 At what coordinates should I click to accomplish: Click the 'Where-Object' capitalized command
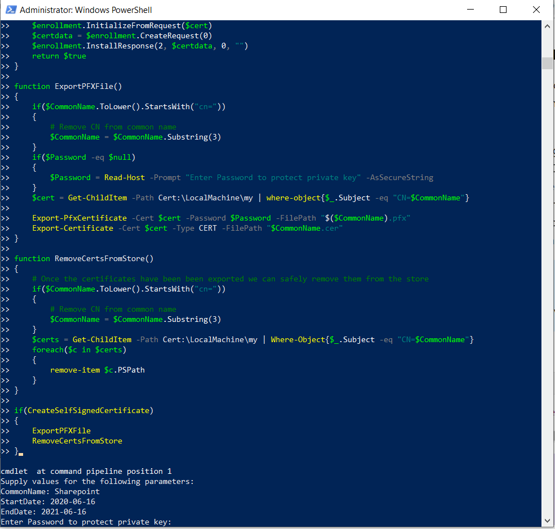coord(298,339)
